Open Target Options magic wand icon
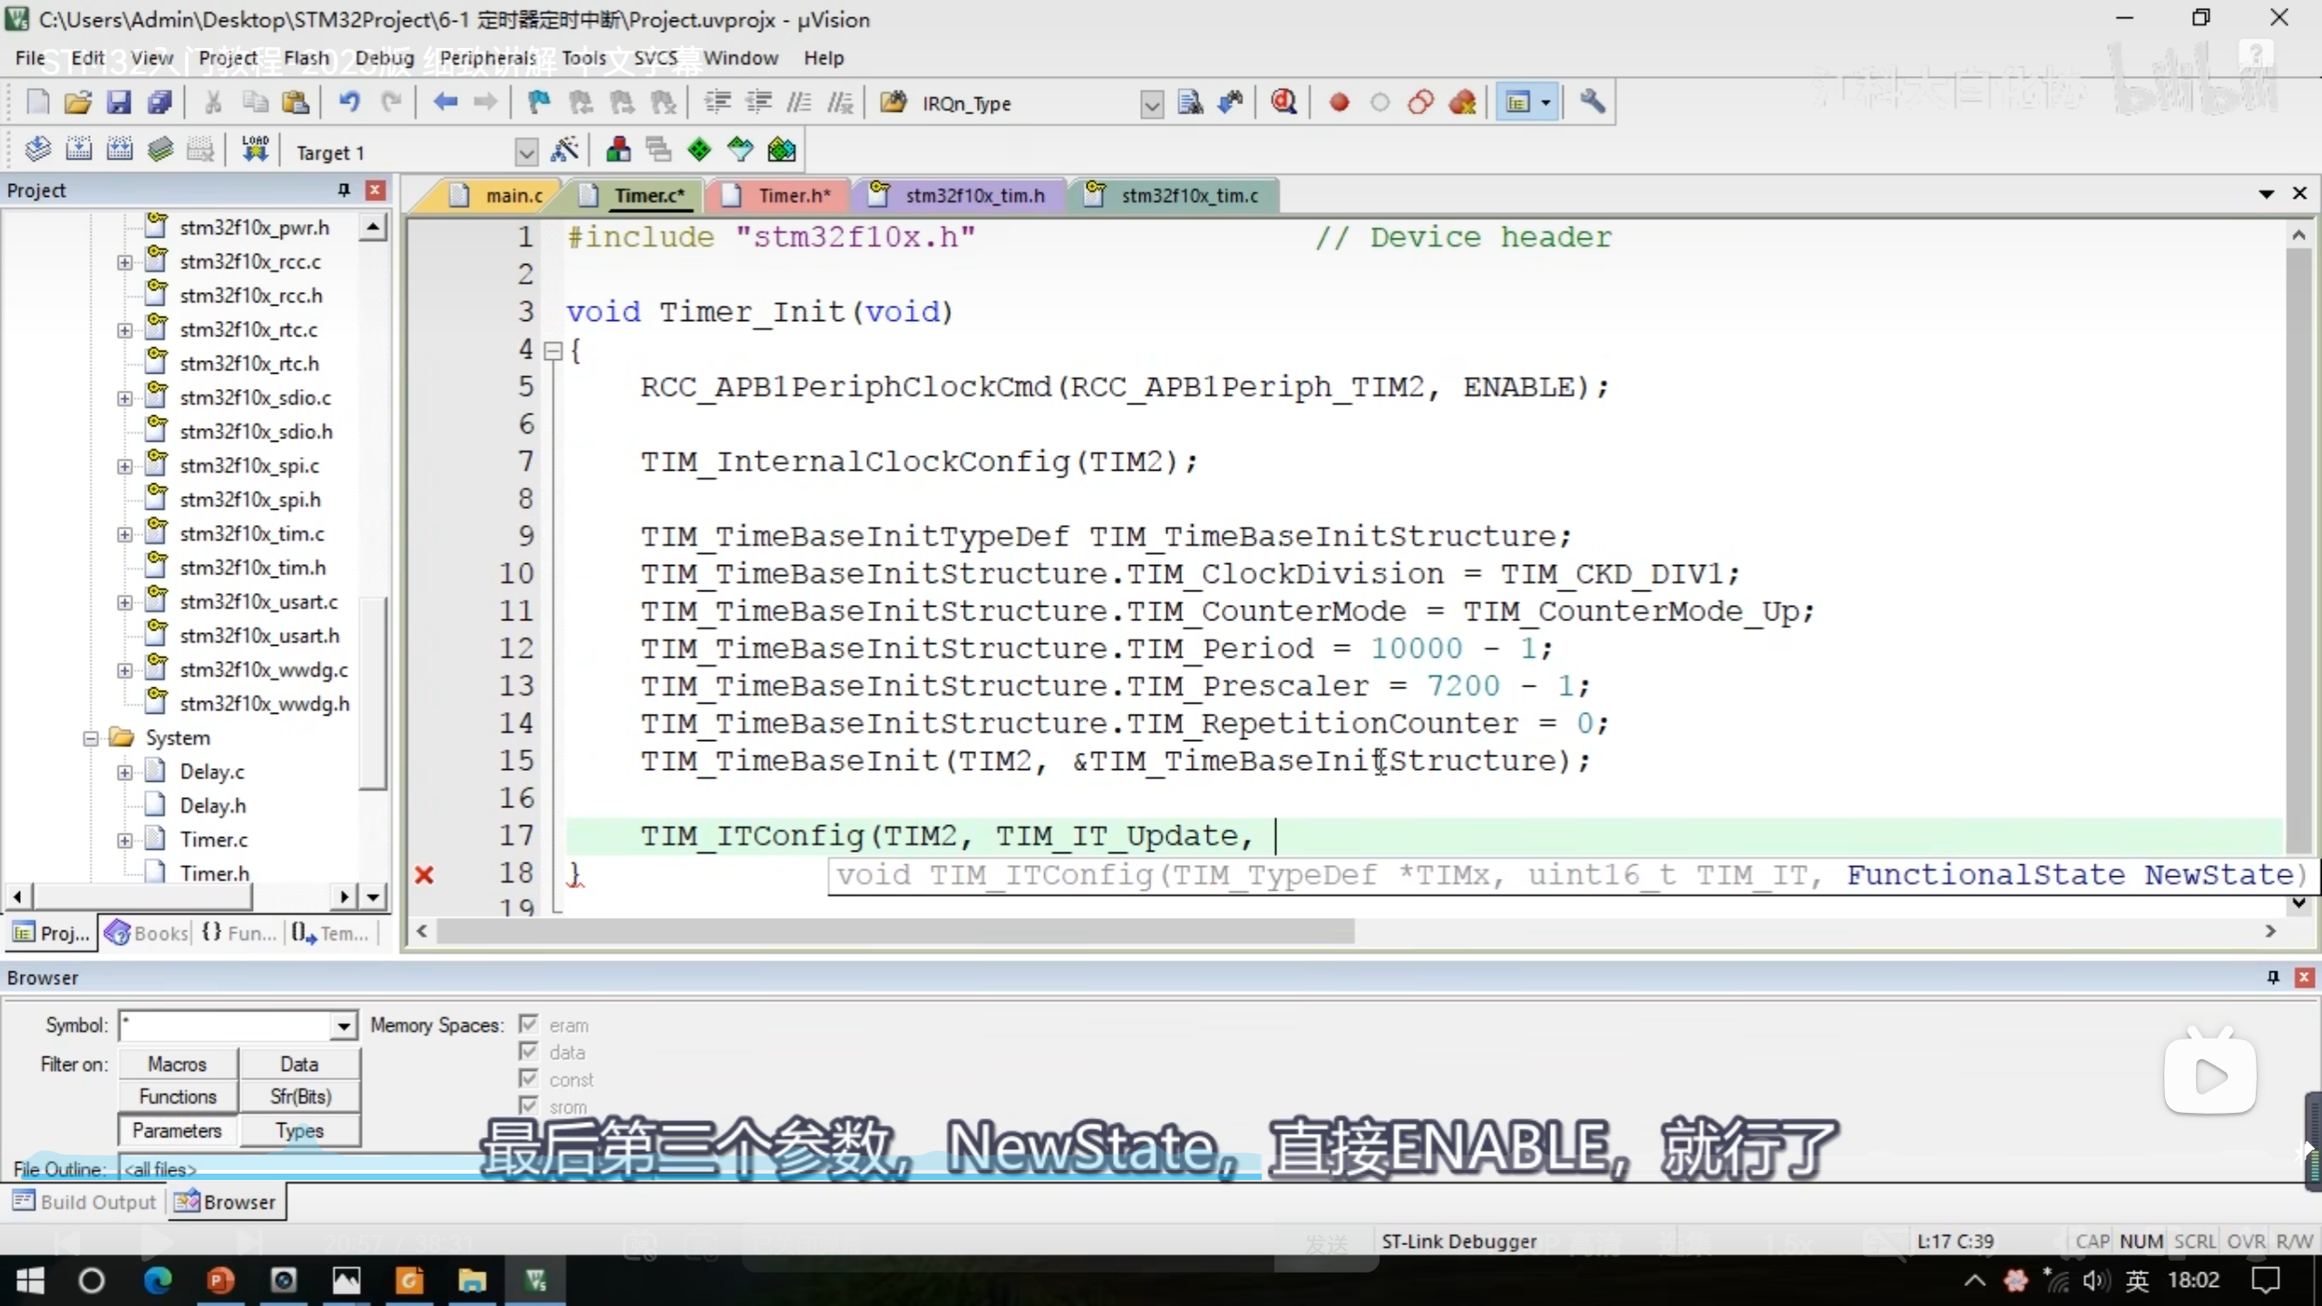The width and height of the screenshot is (2322, 1306). click(564, 151)
